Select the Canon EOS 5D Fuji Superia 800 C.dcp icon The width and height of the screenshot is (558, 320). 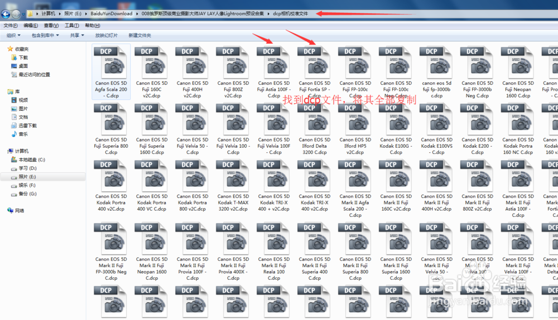110,119
